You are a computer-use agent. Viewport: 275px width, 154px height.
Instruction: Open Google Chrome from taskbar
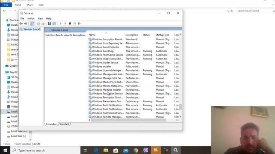pos(136,150)
